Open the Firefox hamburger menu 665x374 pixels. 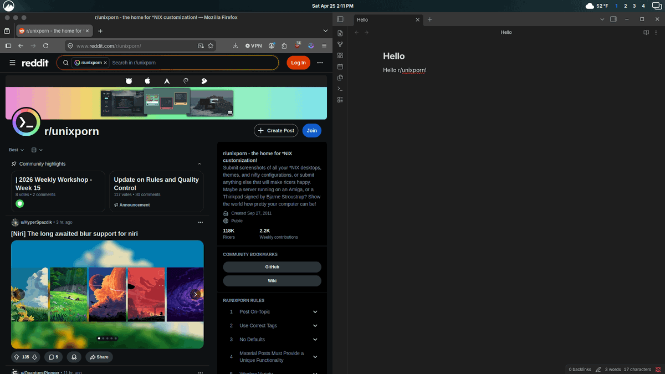click(324, 46)
